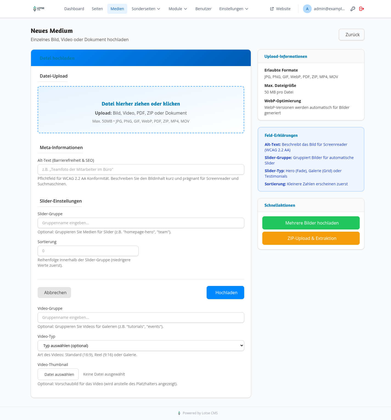Click the Powered by Lotse CMS text
This screenshot has width=391, height=420.
200,413
